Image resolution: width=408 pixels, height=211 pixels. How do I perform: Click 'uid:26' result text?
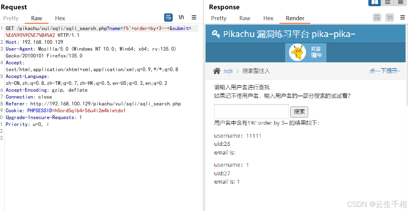point(222,144)
